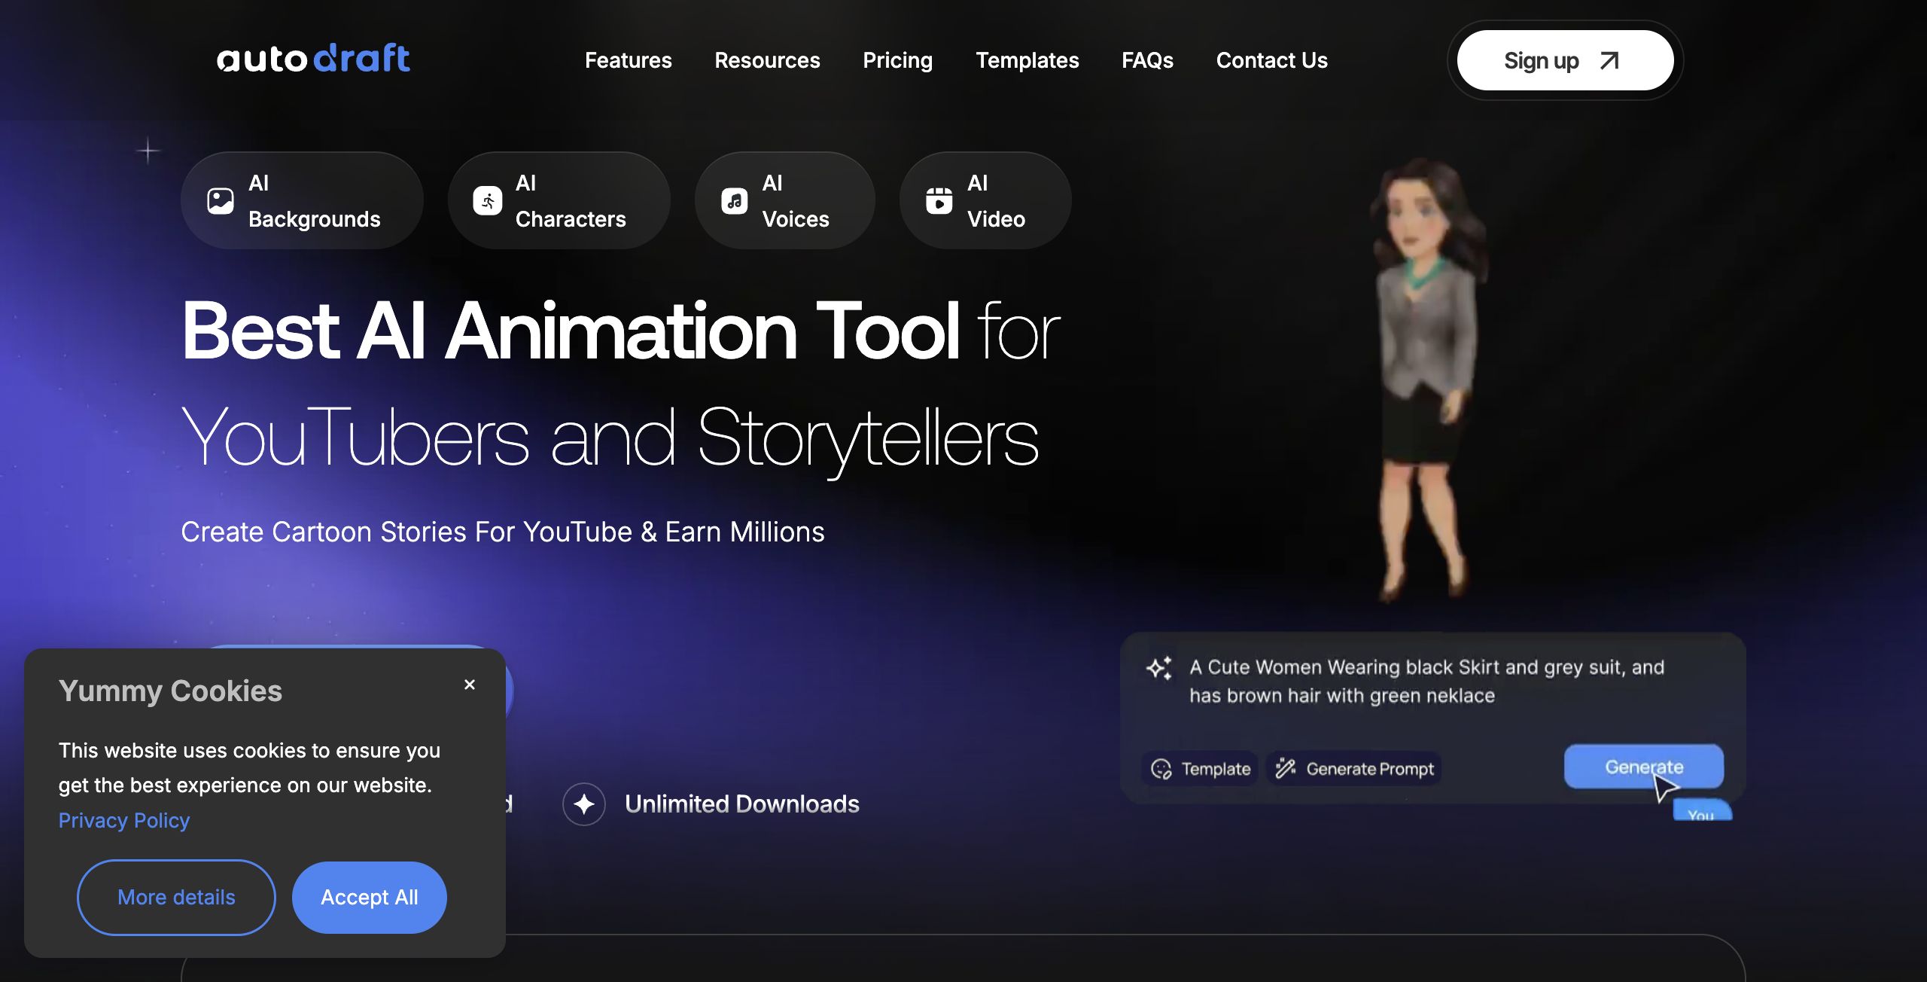Screen dimensions: 1927x982
Task: Click the AI Video reel icon
Action: pos(939,200)
